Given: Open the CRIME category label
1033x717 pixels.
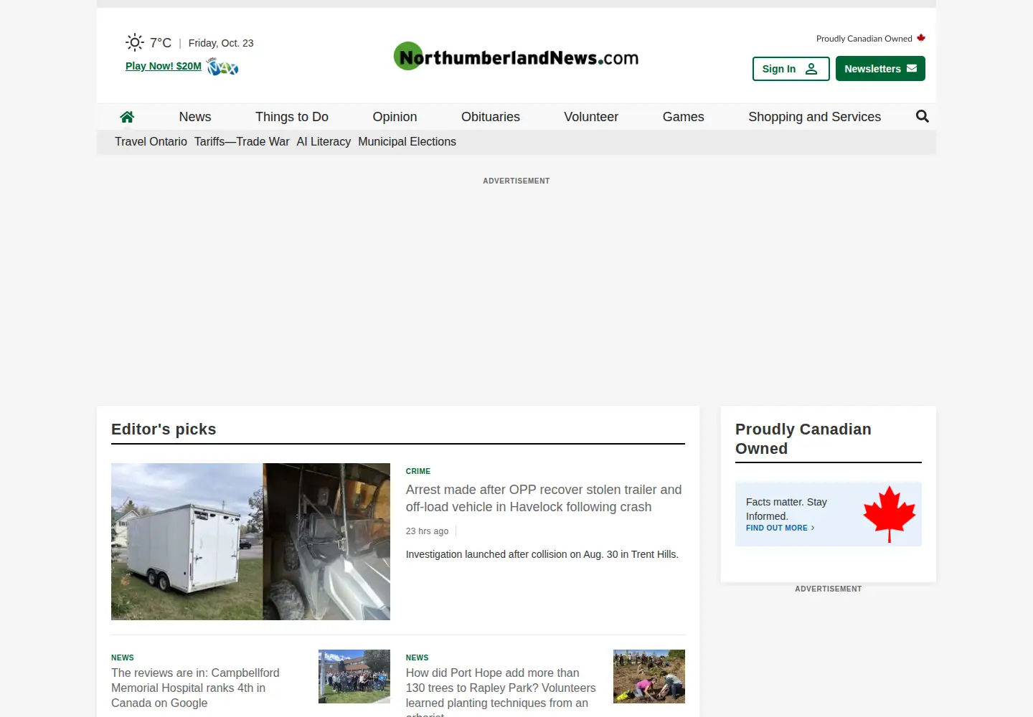Looking at the screenshot, I should (418, 471).
